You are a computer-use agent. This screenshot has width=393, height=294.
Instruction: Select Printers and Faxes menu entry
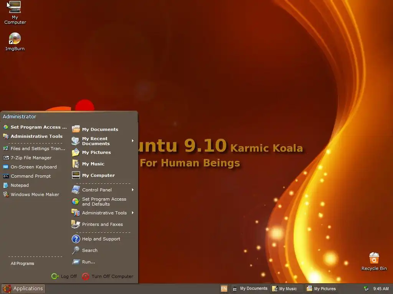coord(102,224)
